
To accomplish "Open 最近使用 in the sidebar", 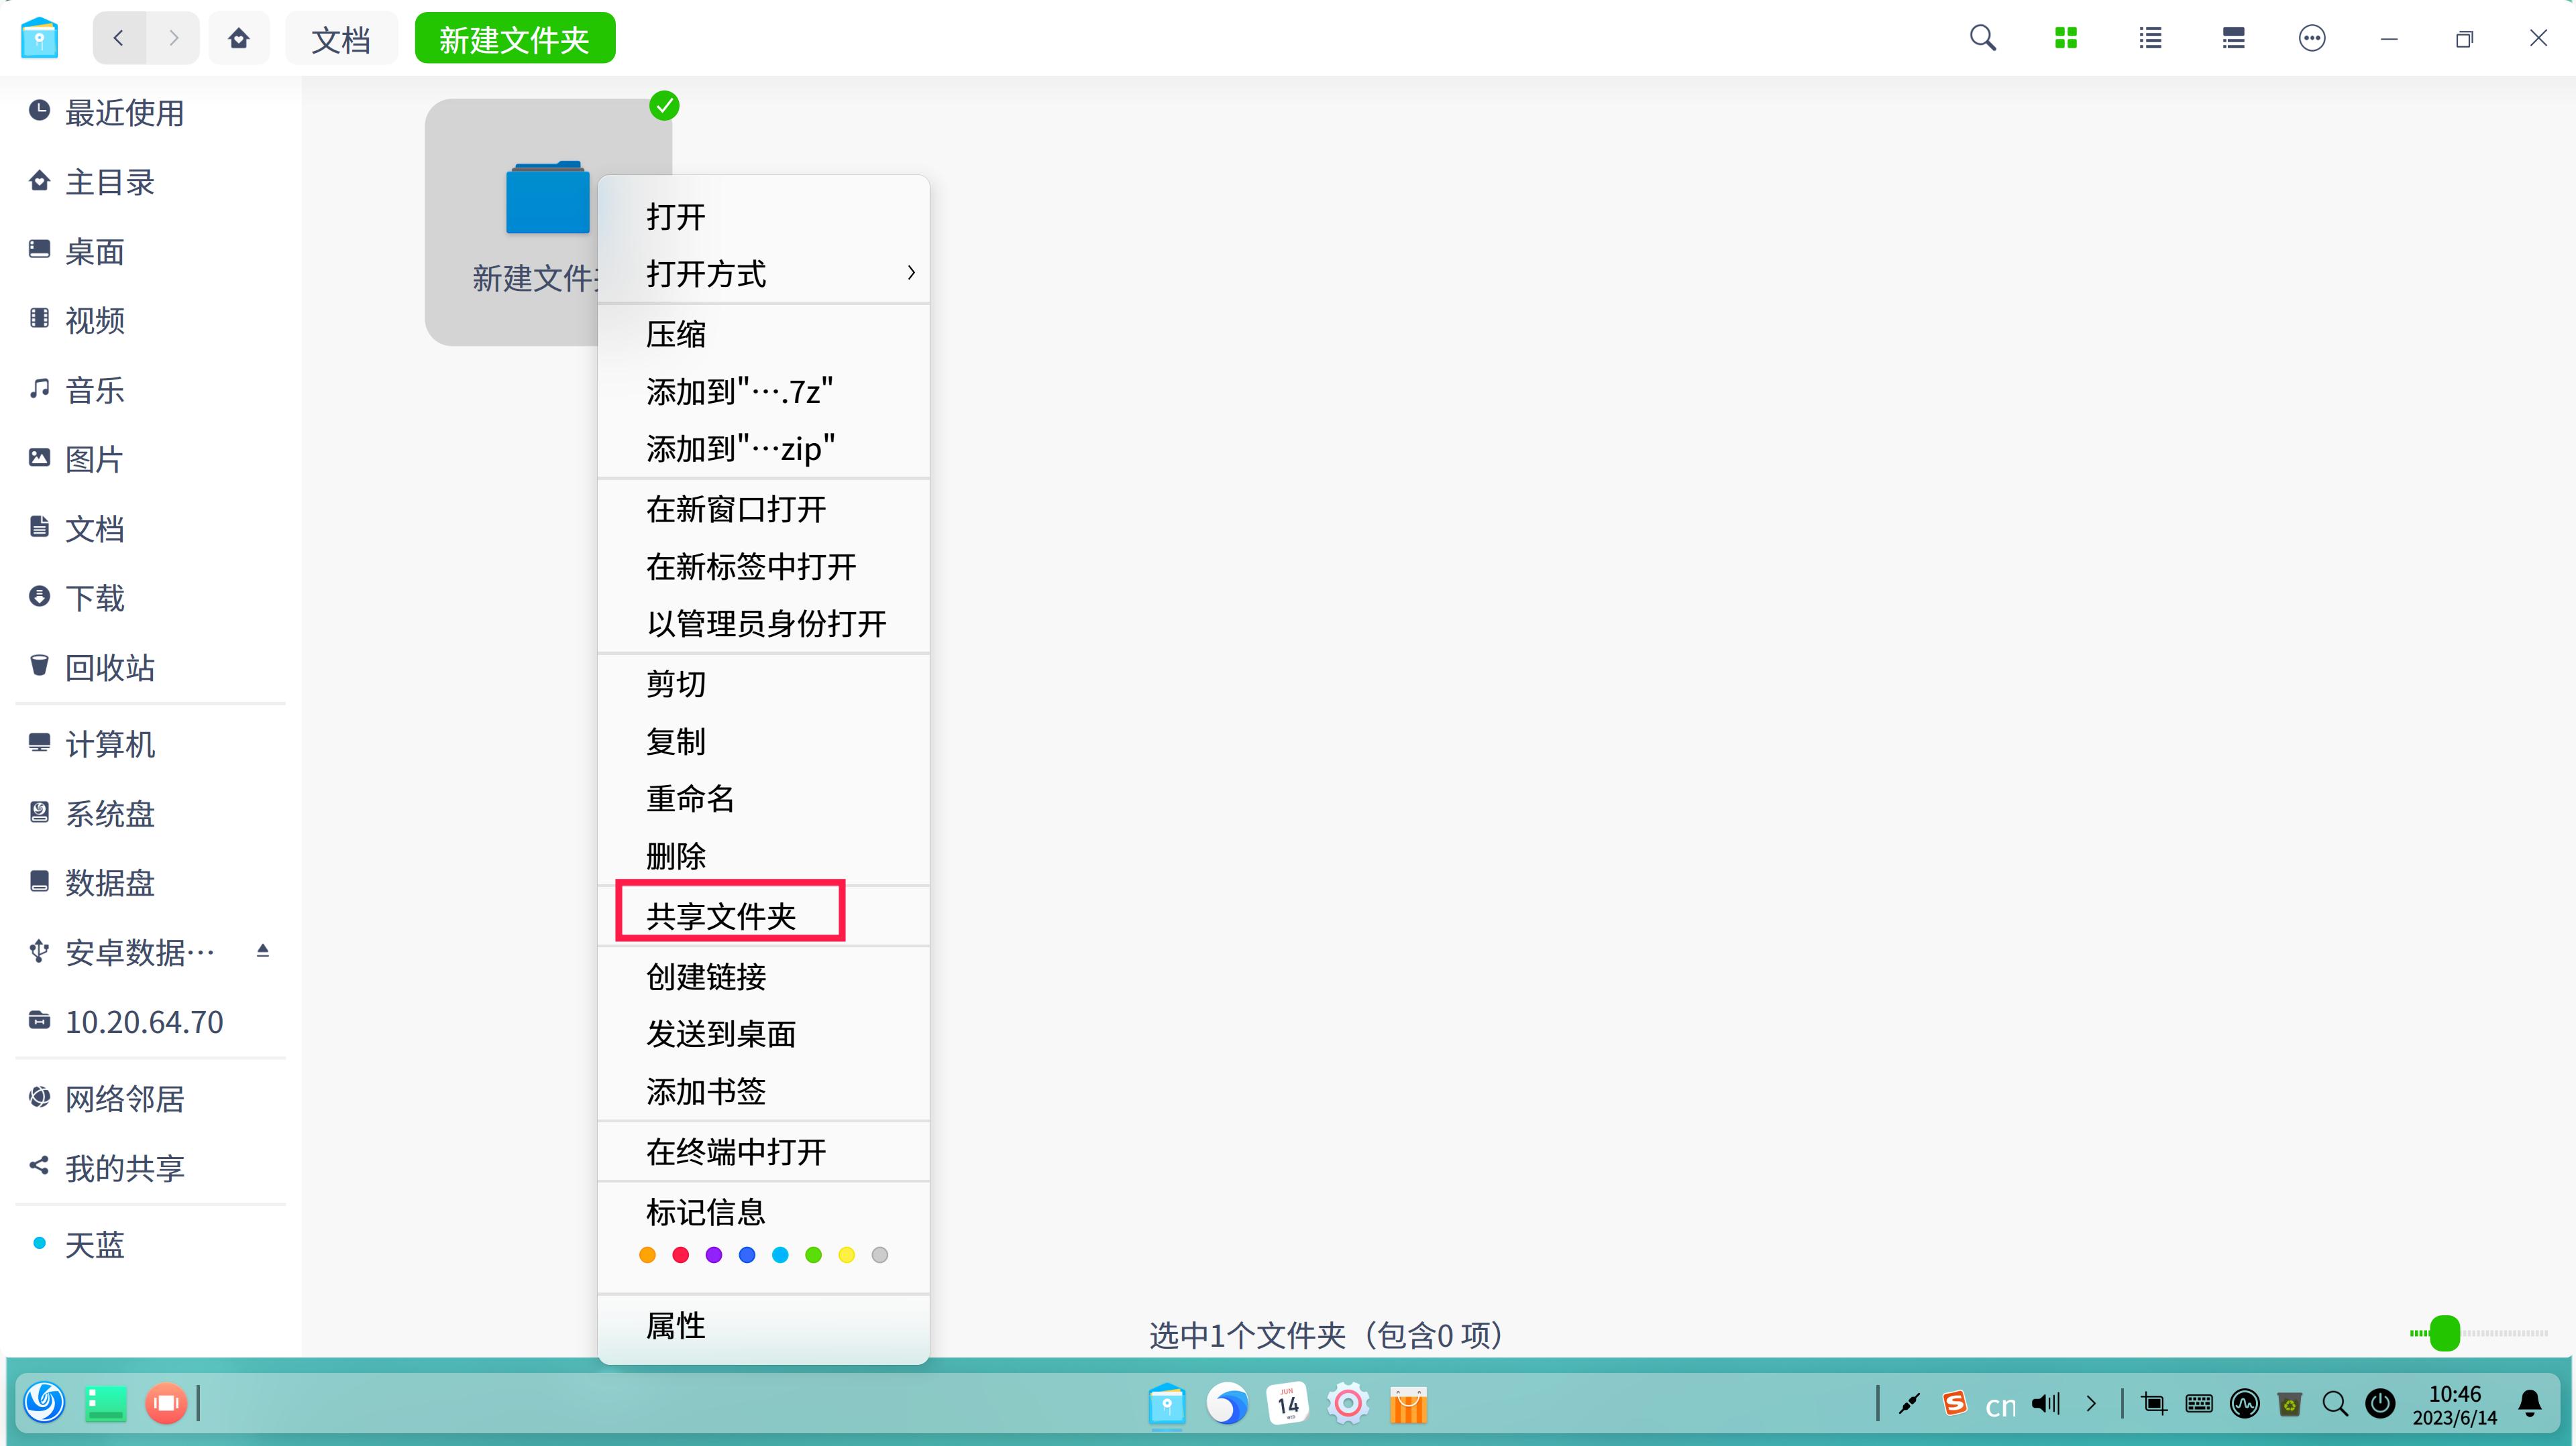I will (150, 112).
